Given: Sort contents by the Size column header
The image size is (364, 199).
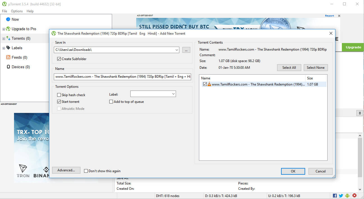Looking at the screenshot, I should (x=316, y=78).
